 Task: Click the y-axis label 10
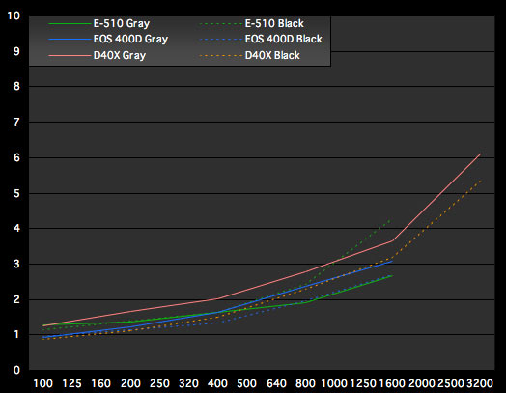[x=14, y=15]
